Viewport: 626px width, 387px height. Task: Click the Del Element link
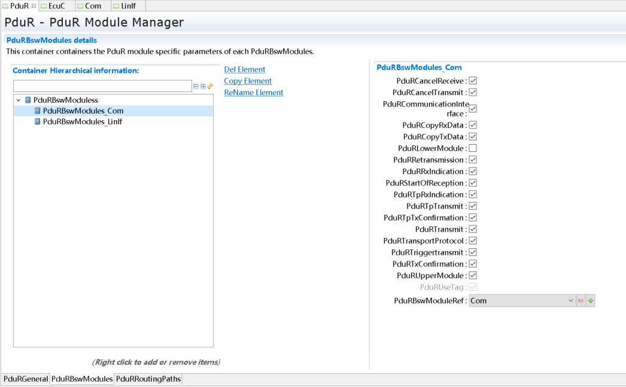(244, 69)
